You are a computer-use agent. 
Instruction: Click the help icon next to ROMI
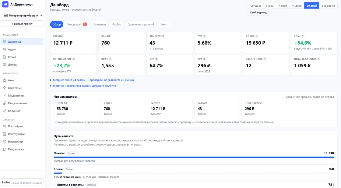[303, 36]
